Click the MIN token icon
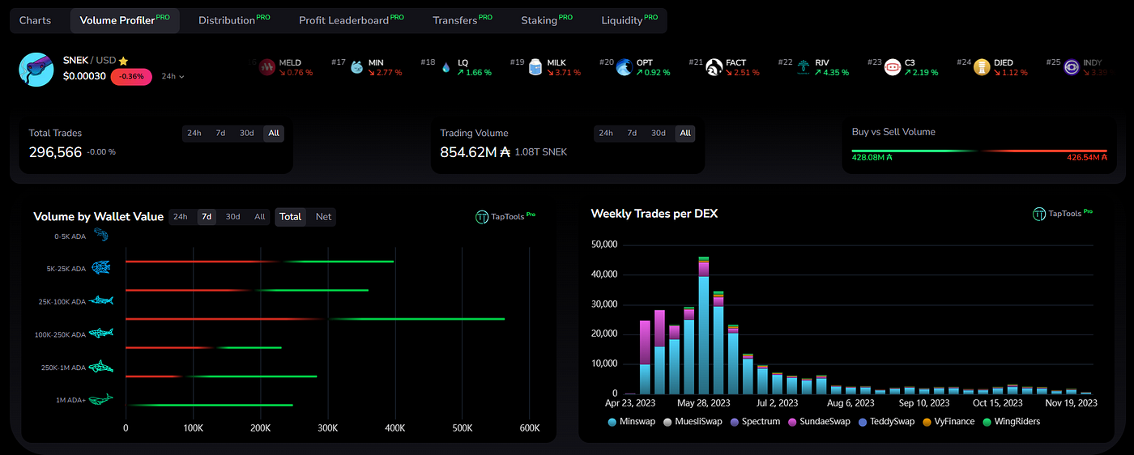 click(x=356, y=68)
